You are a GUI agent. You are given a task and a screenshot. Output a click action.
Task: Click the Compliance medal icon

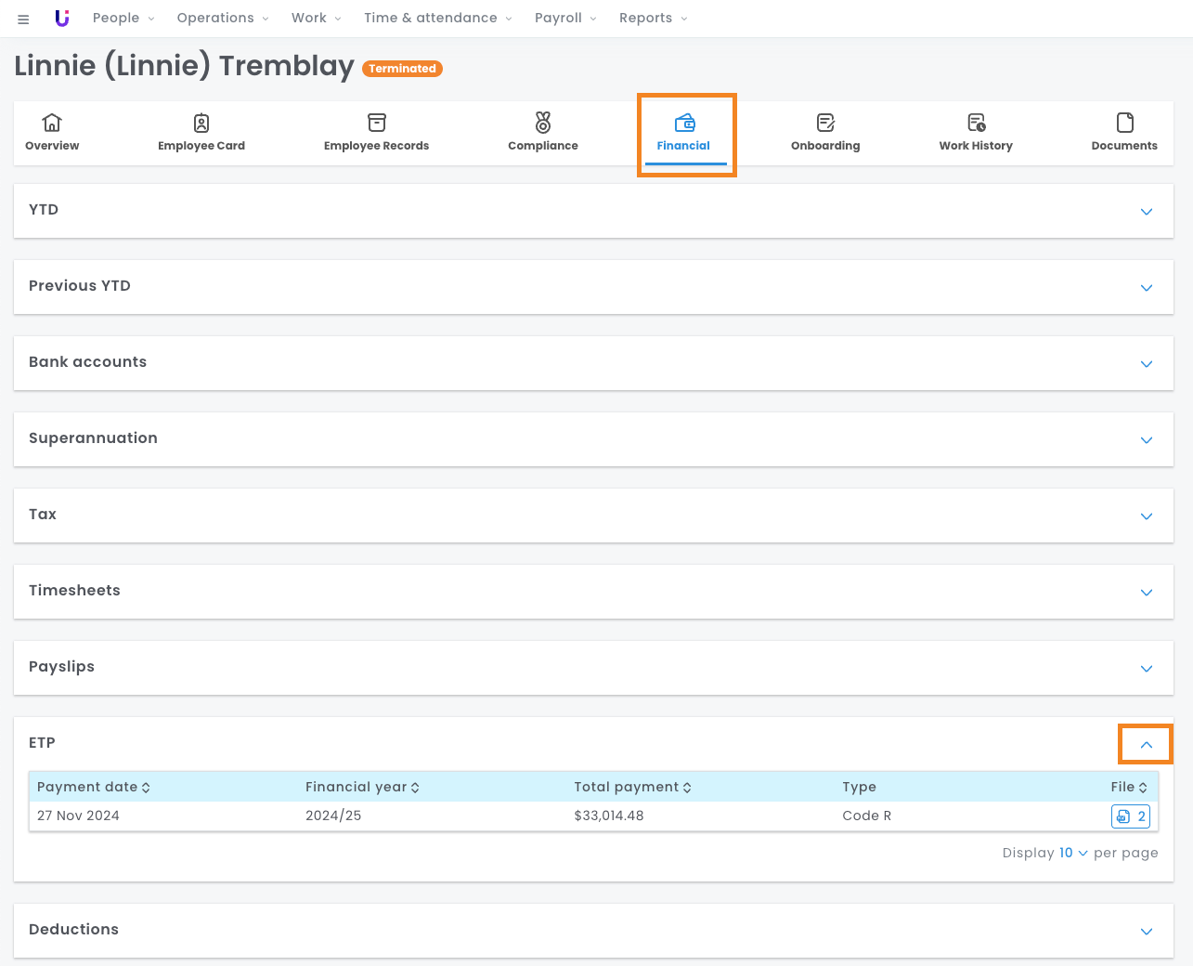pyautogui.click(x=543, y=123)
